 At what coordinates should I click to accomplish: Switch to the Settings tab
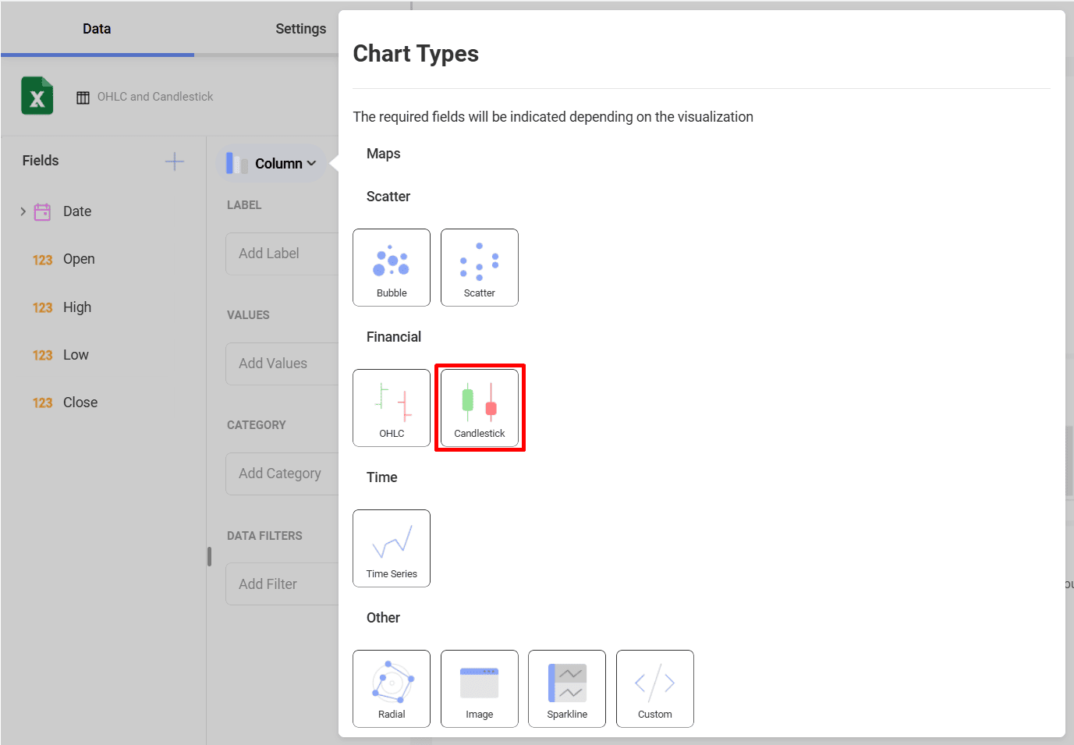click(x=300, y=29)
